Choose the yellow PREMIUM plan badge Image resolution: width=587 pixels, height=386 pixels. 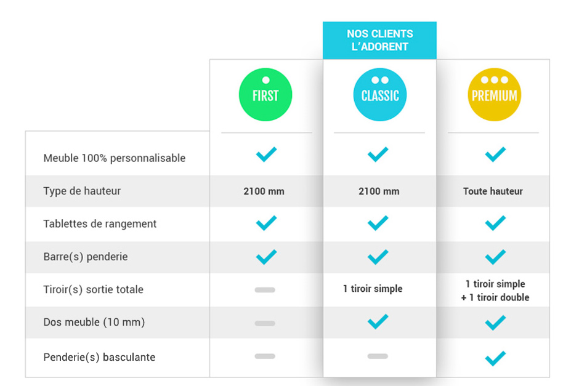[494, 95]
